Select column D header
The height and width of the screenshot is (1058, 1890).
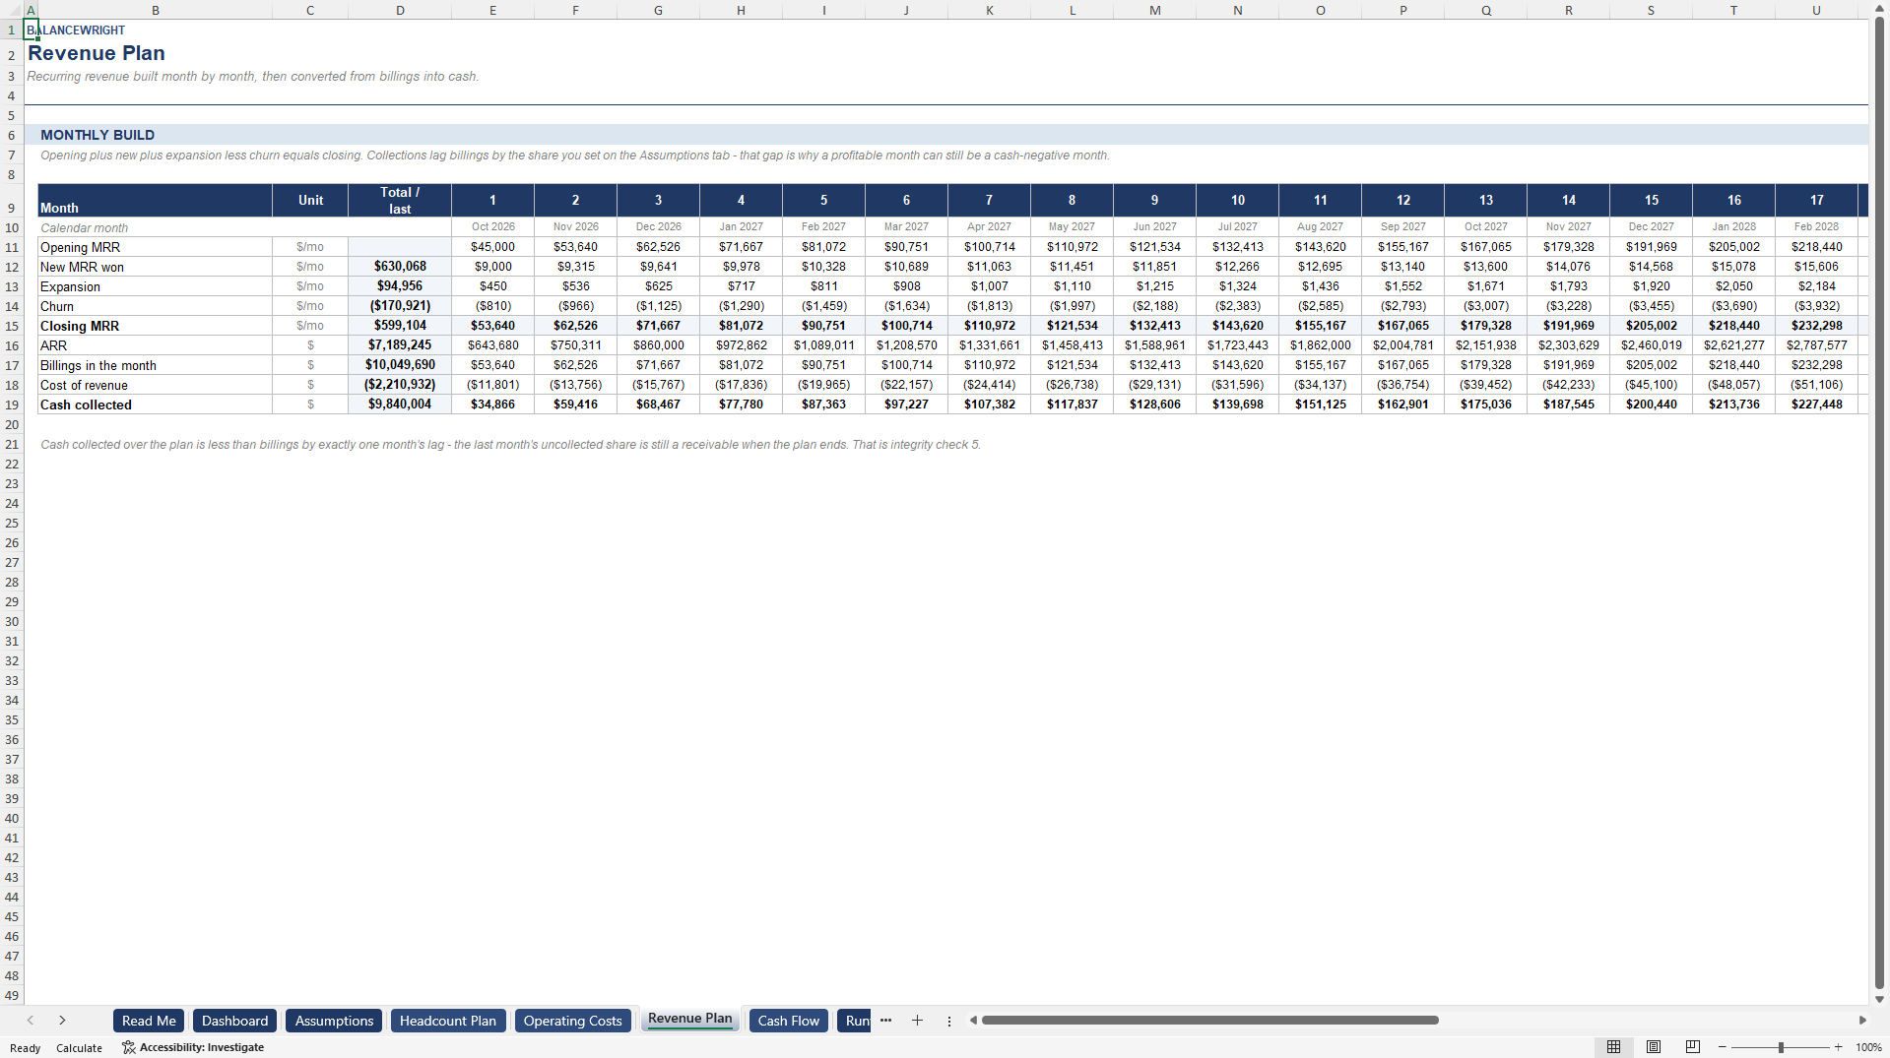400,10
